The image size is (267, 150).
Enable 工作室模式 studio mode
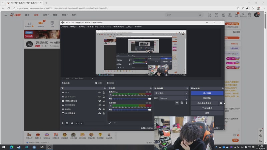pos(207,108)
